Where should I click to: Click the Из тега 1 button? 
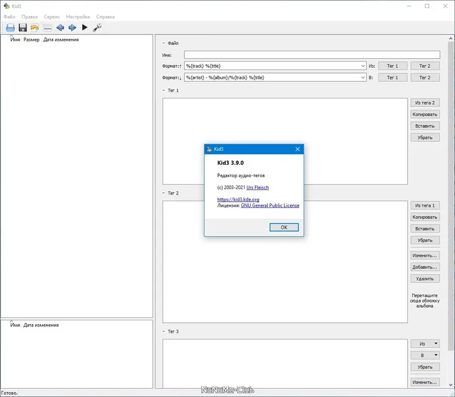(425, 206)
